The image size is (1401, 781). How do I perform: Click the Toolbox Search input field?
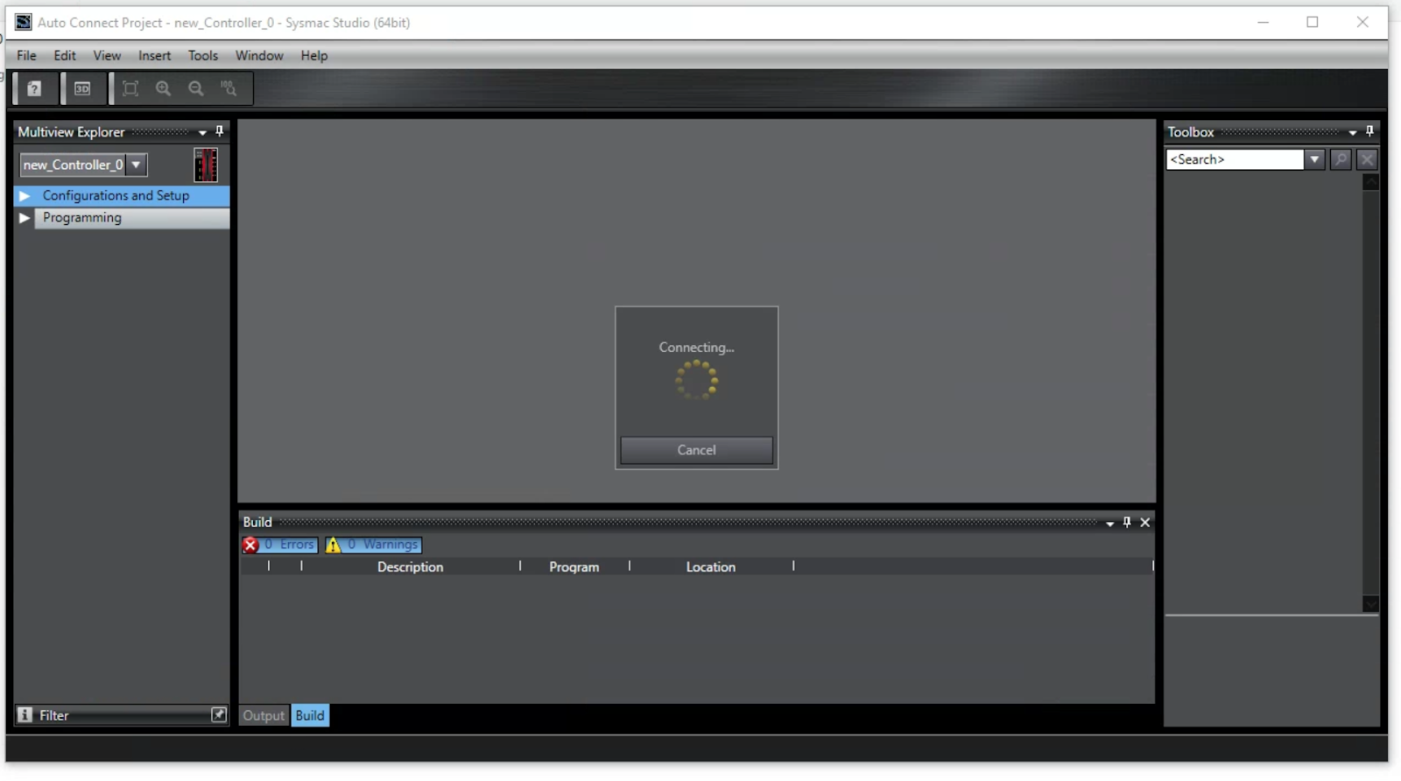(1235, 159)
